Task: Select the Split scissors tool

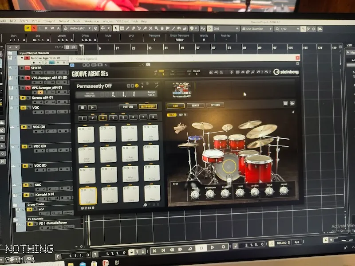Action: tap(139, 28)
